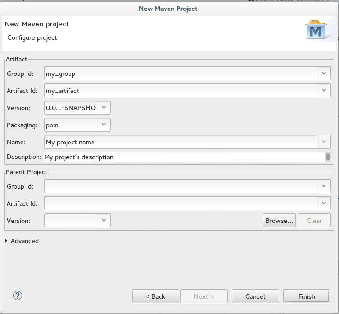
Task: Open Artifact Group Id dropdown arrow
Action: [x=324, y=73]
